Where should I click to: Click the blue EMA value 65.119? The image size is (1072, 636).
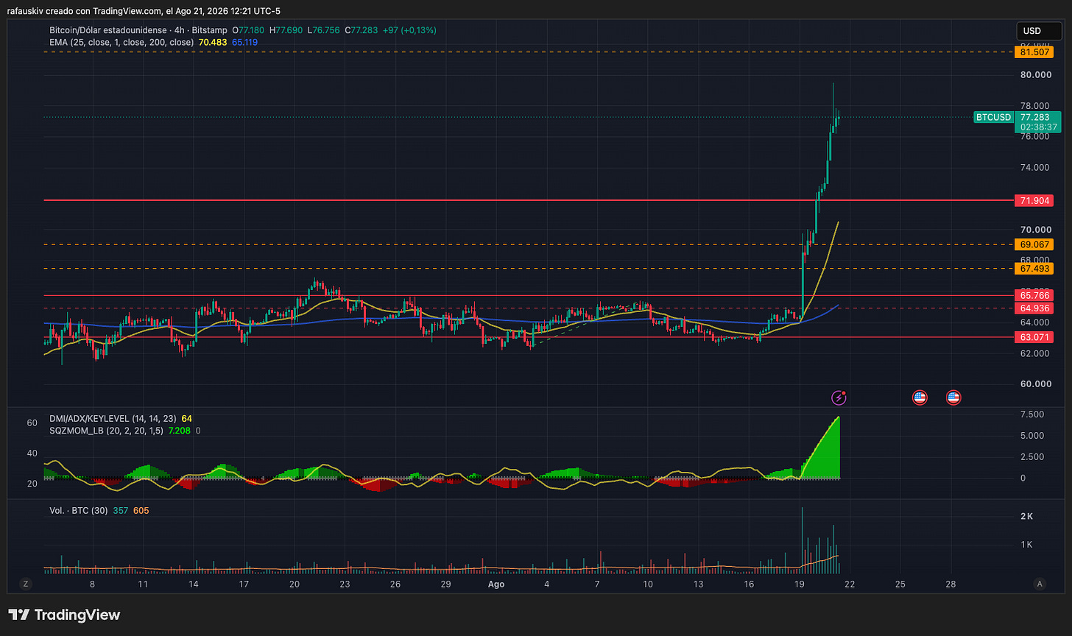coord(244,43)
